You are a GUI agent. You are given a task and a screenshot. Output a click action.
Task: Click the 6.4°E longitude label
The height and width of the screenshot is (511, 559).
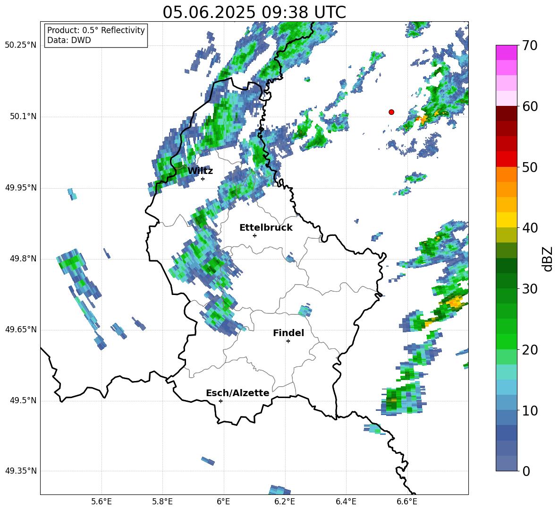coord(346,502)
